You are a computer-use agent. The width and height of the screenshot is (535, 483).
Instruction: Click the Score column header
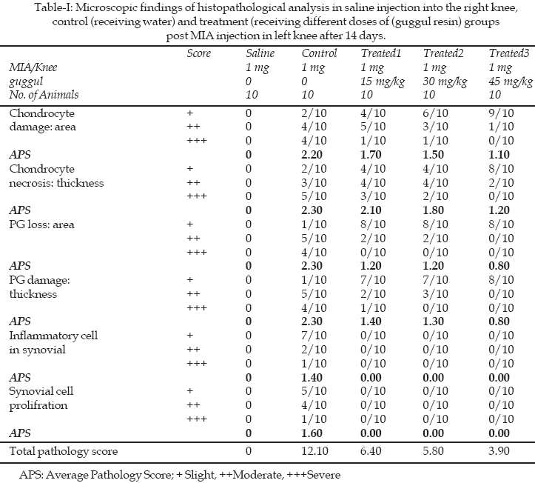[x=198, y=53]
